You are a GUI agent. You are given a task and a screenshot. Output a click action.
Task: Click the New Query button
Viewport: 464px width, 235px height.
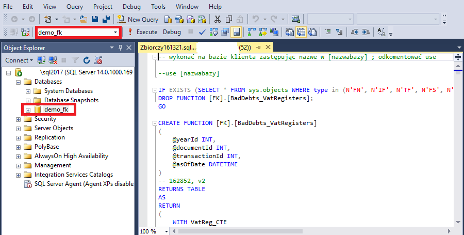(138, 20)
